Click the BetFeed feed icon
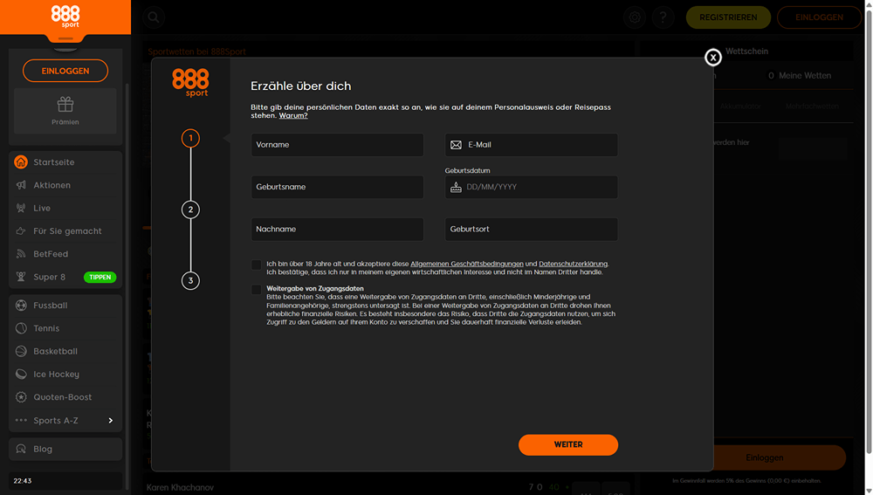873x495 pixels. 21,254
